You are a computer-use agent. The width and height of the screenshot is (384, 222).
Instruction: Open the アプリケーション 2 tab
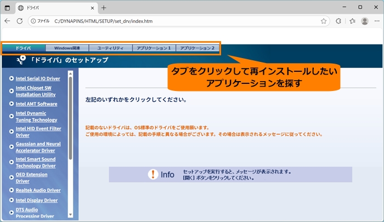[197, 48]
